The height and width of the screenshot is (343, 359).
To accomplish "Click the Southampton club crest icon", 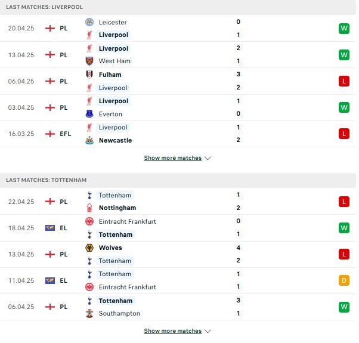I will tap(89, 313).
